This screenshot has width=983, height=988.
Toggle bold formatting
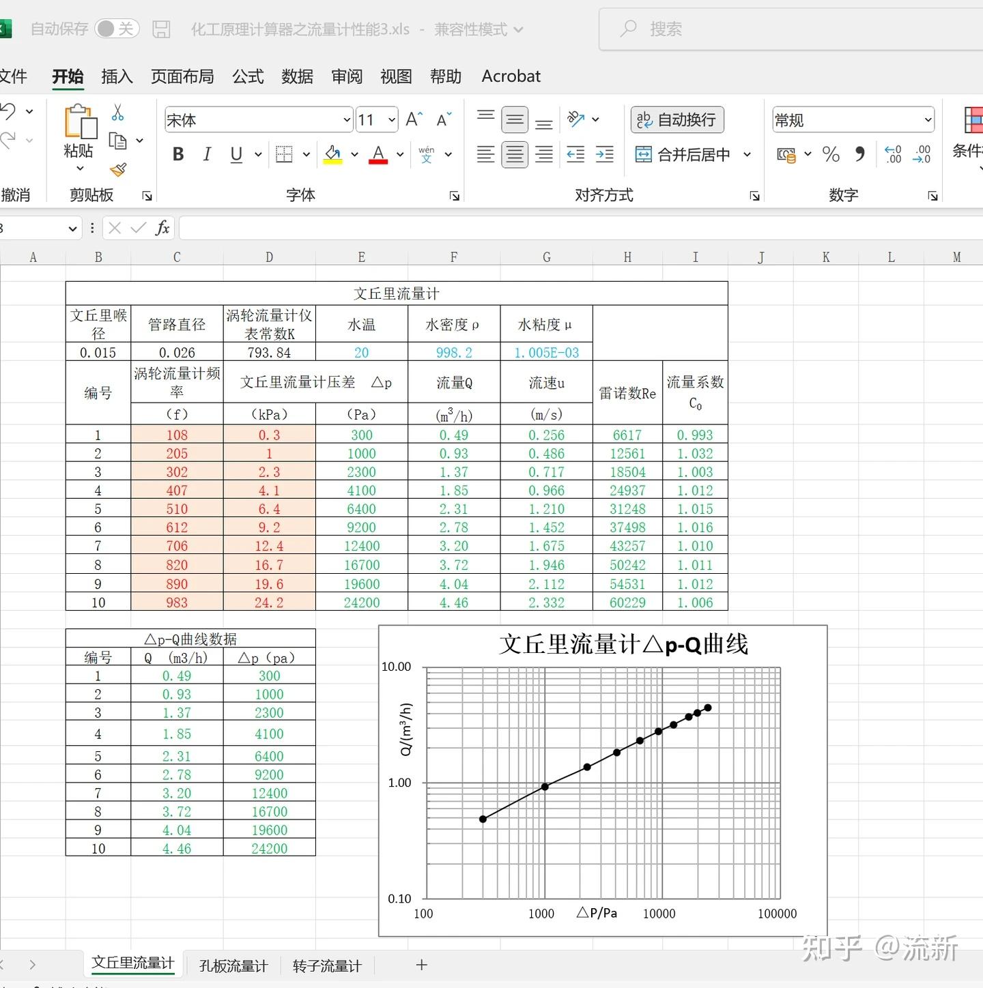click(177, 154)
